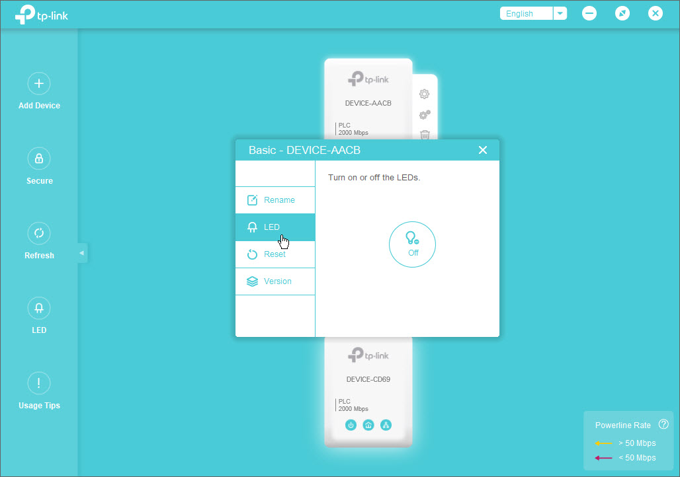Select the LED tab in the dialog
Screen dimensions: 680x477
tap(275, 227)
